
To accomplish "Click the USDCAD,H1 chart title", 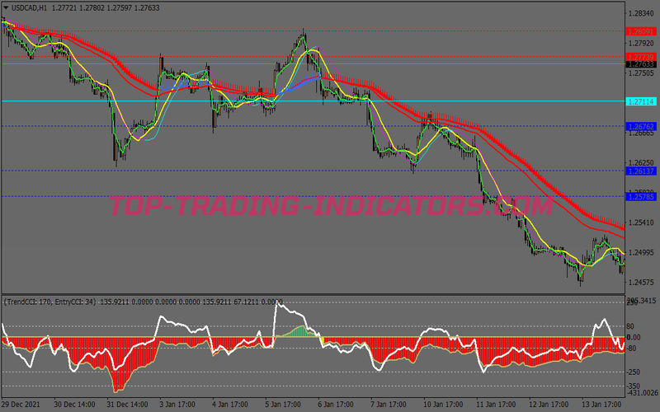I will (x=29, y=8).
